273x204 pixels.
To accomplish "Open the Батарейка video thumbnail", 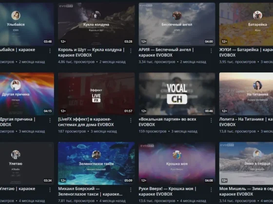I will [x=246, y=24].
